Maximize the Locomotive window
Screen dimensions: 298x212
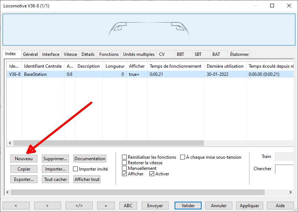tap(272, 6)
